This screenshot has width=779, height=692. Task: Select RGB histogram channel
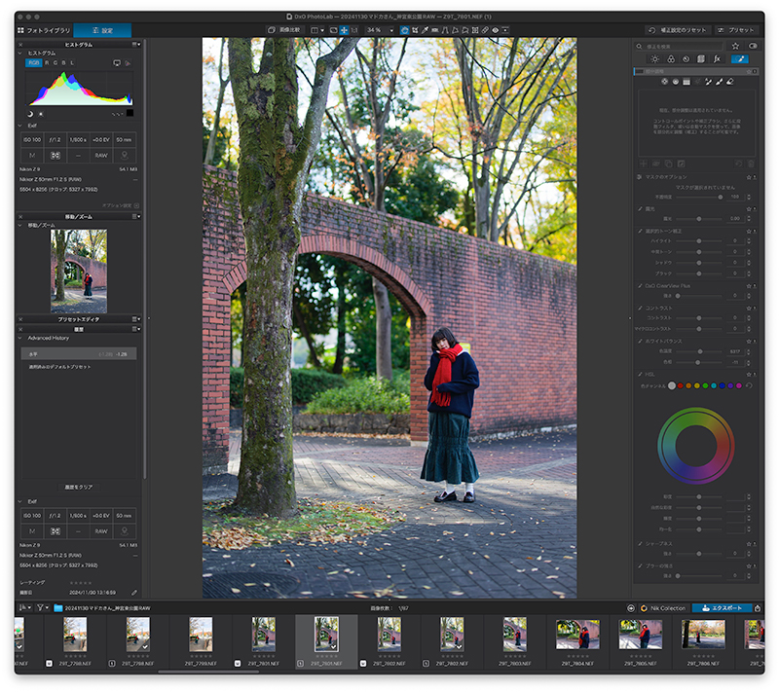(33, 63)
